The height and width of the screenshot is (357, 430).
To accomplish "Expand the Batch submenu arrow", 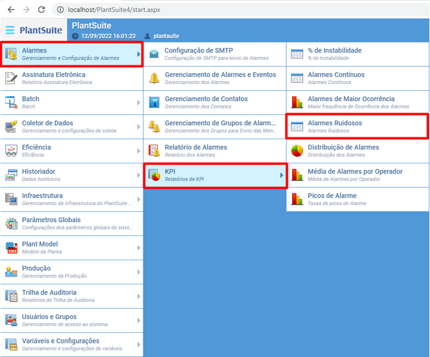I will (x=138, y=103).
